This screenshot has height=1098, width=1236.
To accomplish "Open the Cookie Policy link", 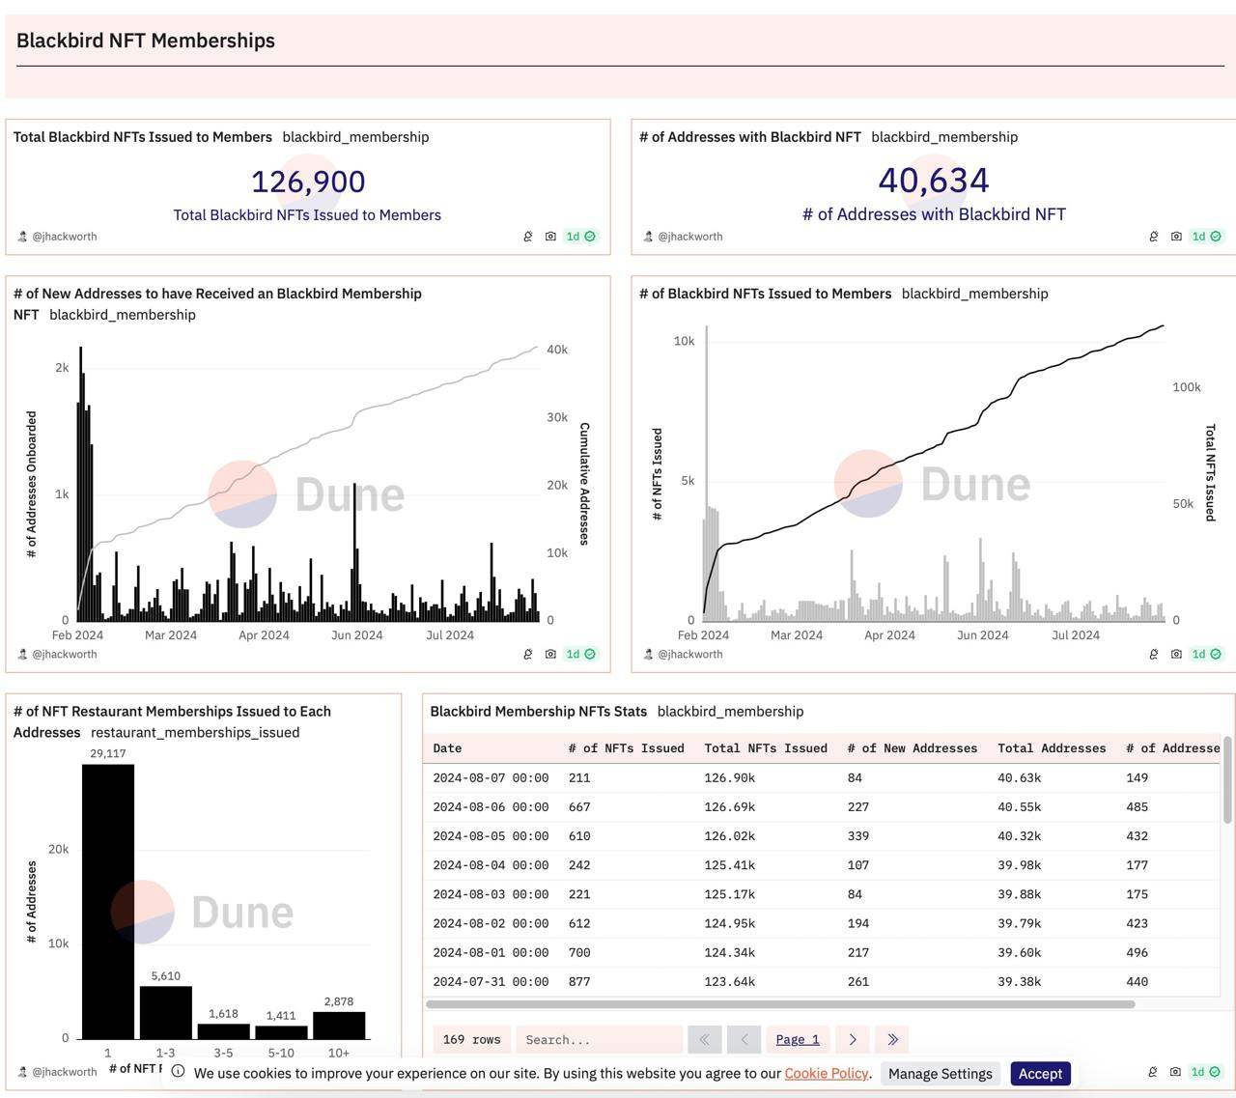I will click(827, 1073).
